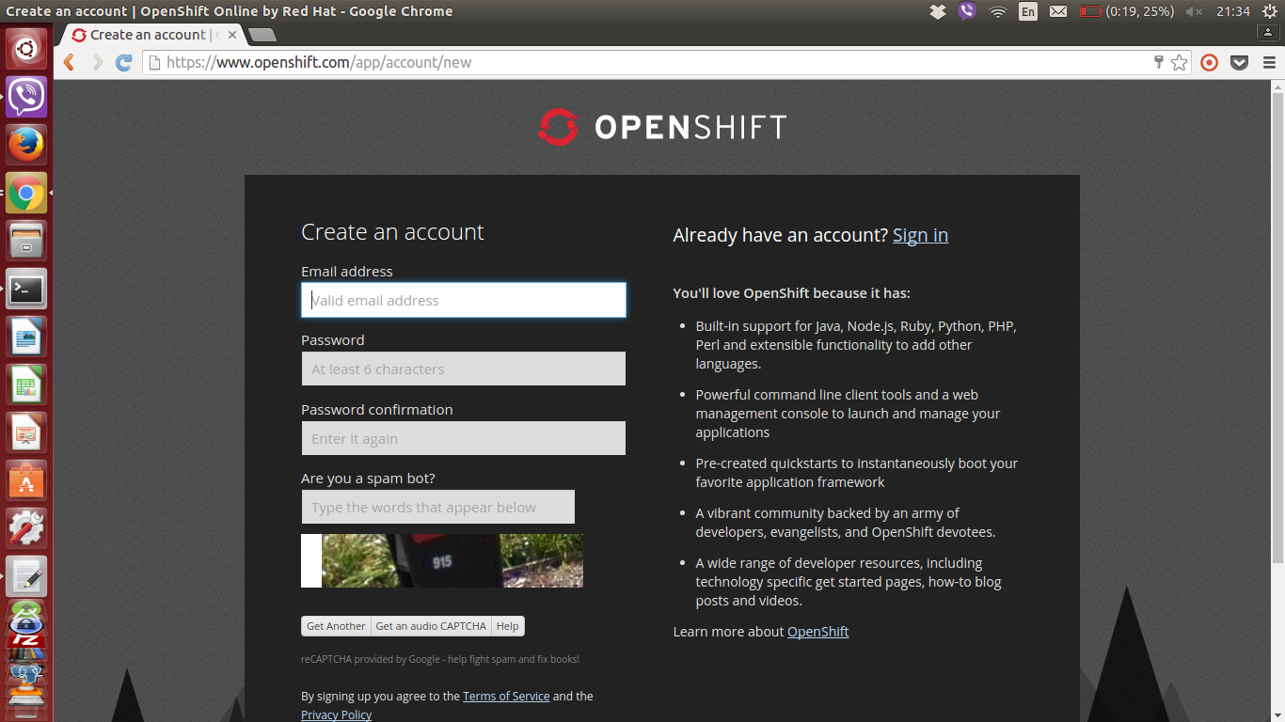
Task: Bookmark this page with the star
Action: 1180,62
